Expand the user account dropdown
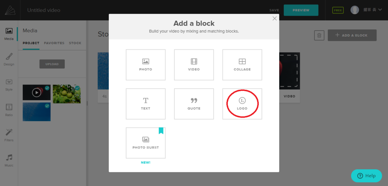The image size is (388, 186). point(380,10)
